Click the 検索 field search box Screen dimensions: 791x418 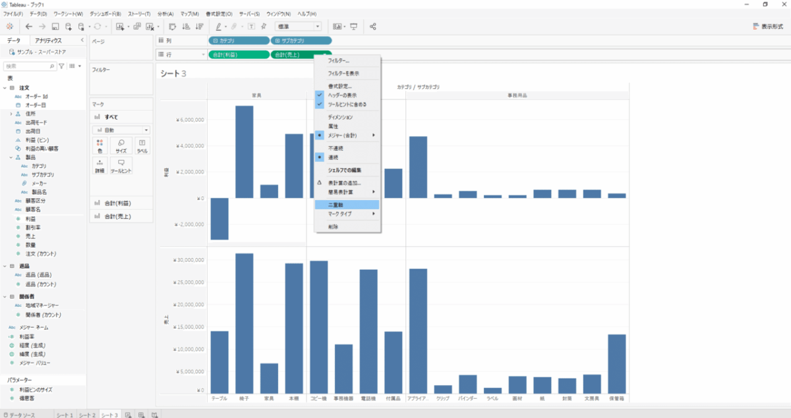coord(26,66)
